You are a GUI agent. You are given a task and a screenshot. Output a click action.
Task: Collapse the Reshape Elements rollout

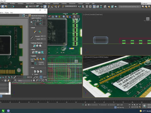point(37,43)
